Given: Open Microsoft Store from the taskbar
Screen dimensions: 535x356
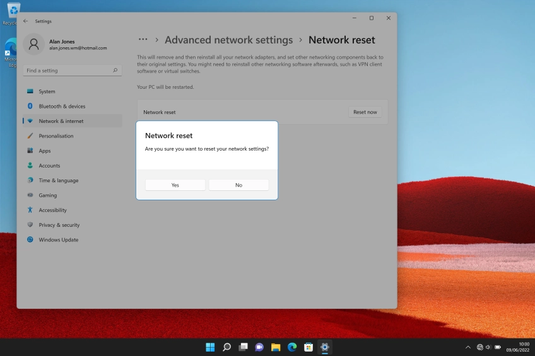Looking at the screenshot, I should [x=309, y=347].
